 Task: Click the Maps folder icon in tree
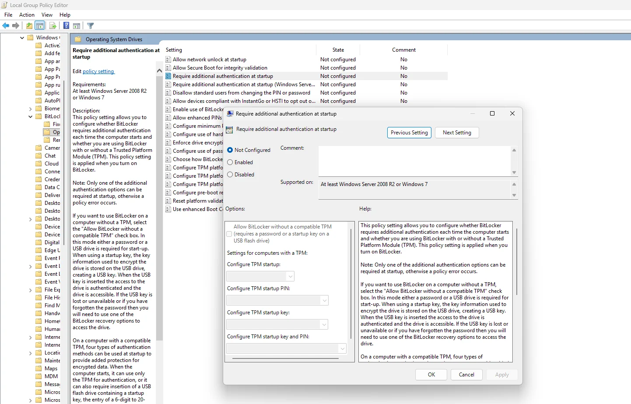(x=39, y=369)
